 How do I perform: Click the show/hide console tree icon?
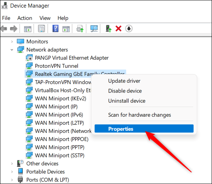27,29
